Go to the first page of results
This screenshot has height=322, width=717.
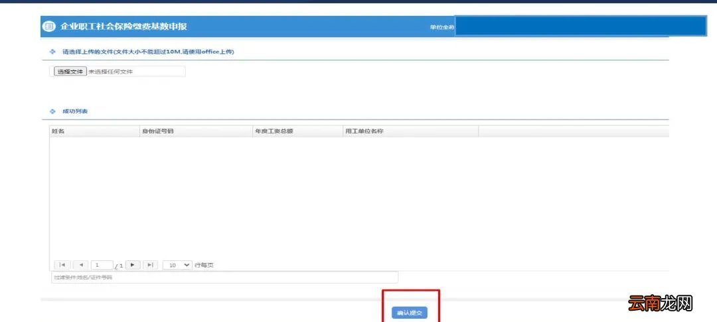click(x=64, y=265)
